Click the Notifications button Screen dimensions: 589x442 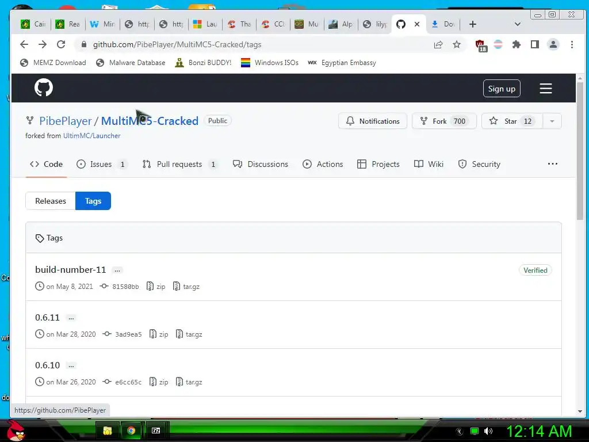[x=373, y=121]
